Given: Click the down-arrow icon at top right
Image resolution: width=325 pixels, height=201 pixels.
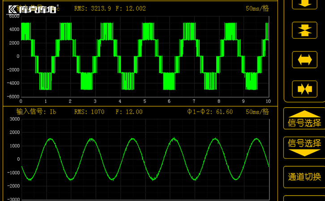Looking at the screenshot, I should tap(304, 4).
